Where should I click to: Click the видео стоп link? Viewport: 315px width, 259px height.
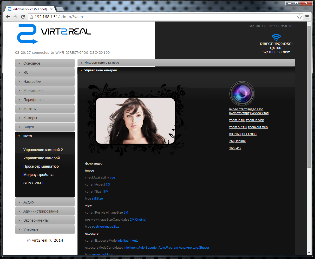click(x=255, y=109)
